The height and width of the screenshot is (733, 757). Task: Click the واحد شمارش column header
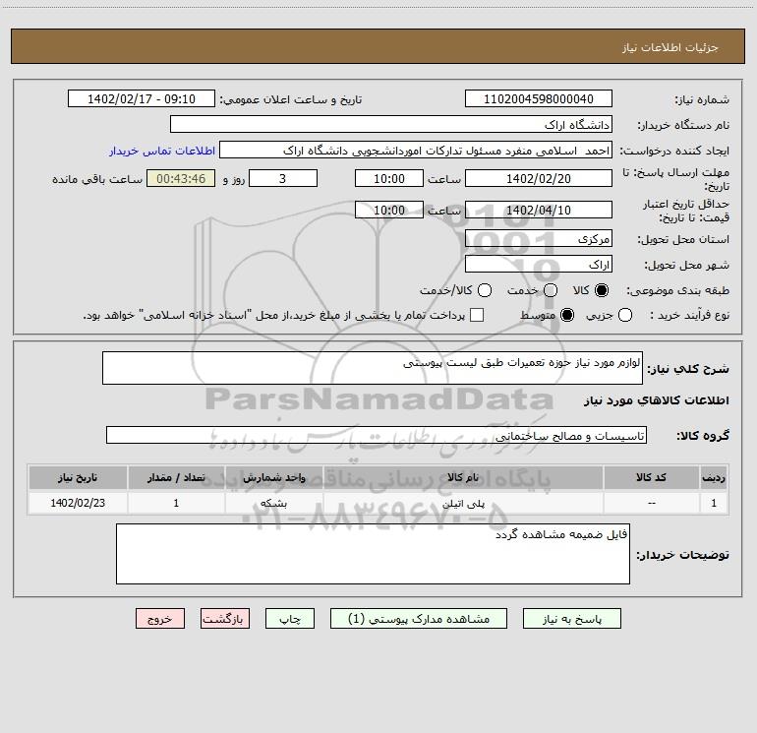[x=273, y=478]
